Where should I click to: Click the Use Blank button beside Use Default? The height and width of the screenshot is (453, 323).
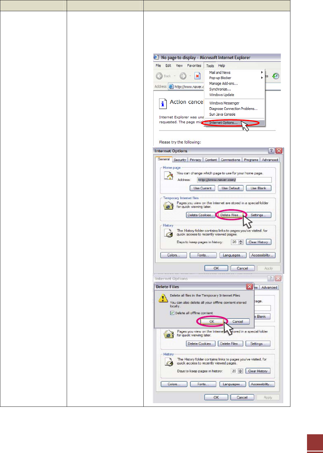258,188
